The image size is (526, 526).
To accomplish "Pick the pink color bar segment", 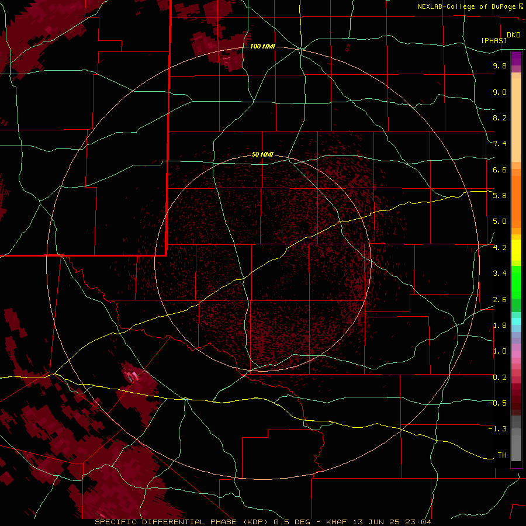I will [516, 354].
